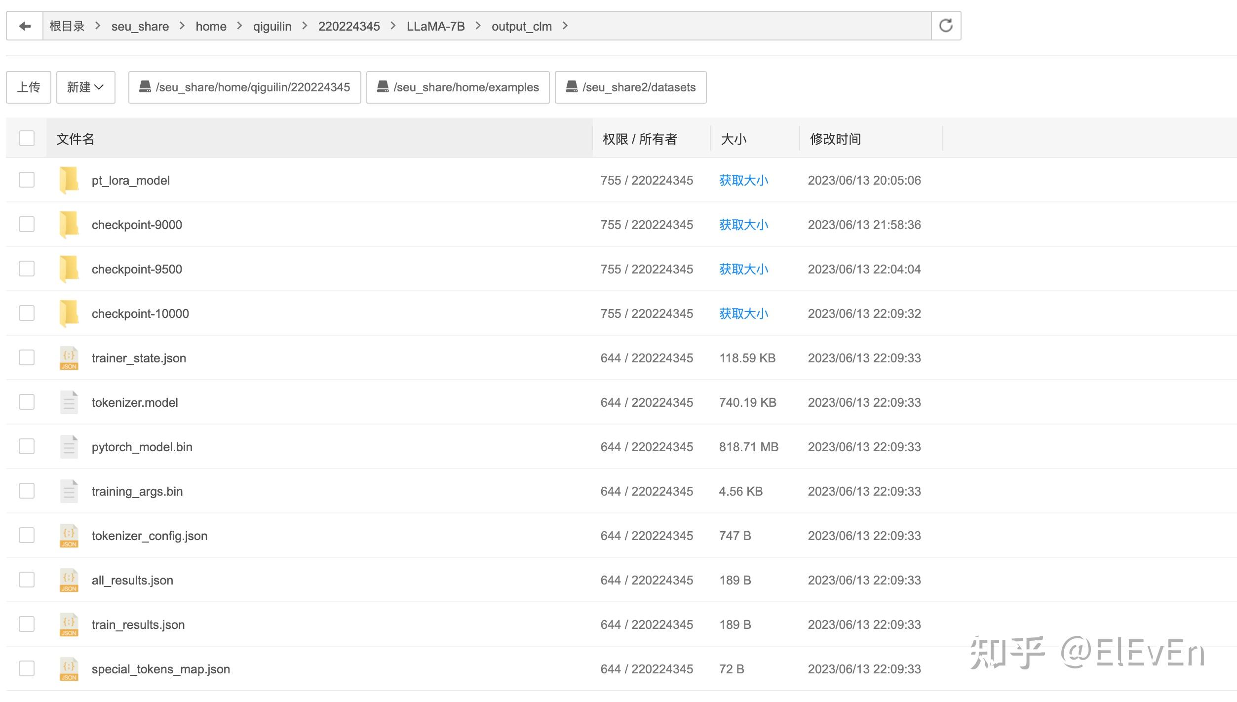1237x702 pixels.
Task: Click chevron after output_clm breadcrumb
Action: [x=565, y=26]
